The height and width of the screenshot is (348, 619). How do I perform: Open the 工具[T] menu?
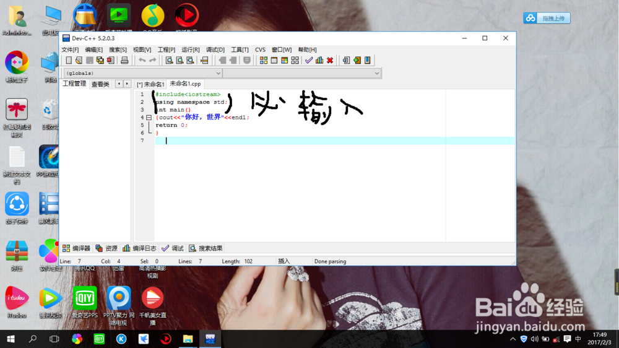[240, 50]
